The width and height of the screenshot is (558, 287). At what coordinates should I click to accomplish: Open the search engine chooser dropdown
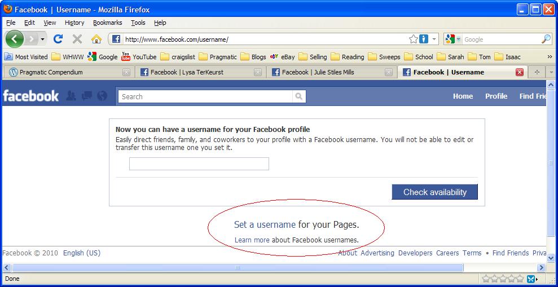pos(452,39)
